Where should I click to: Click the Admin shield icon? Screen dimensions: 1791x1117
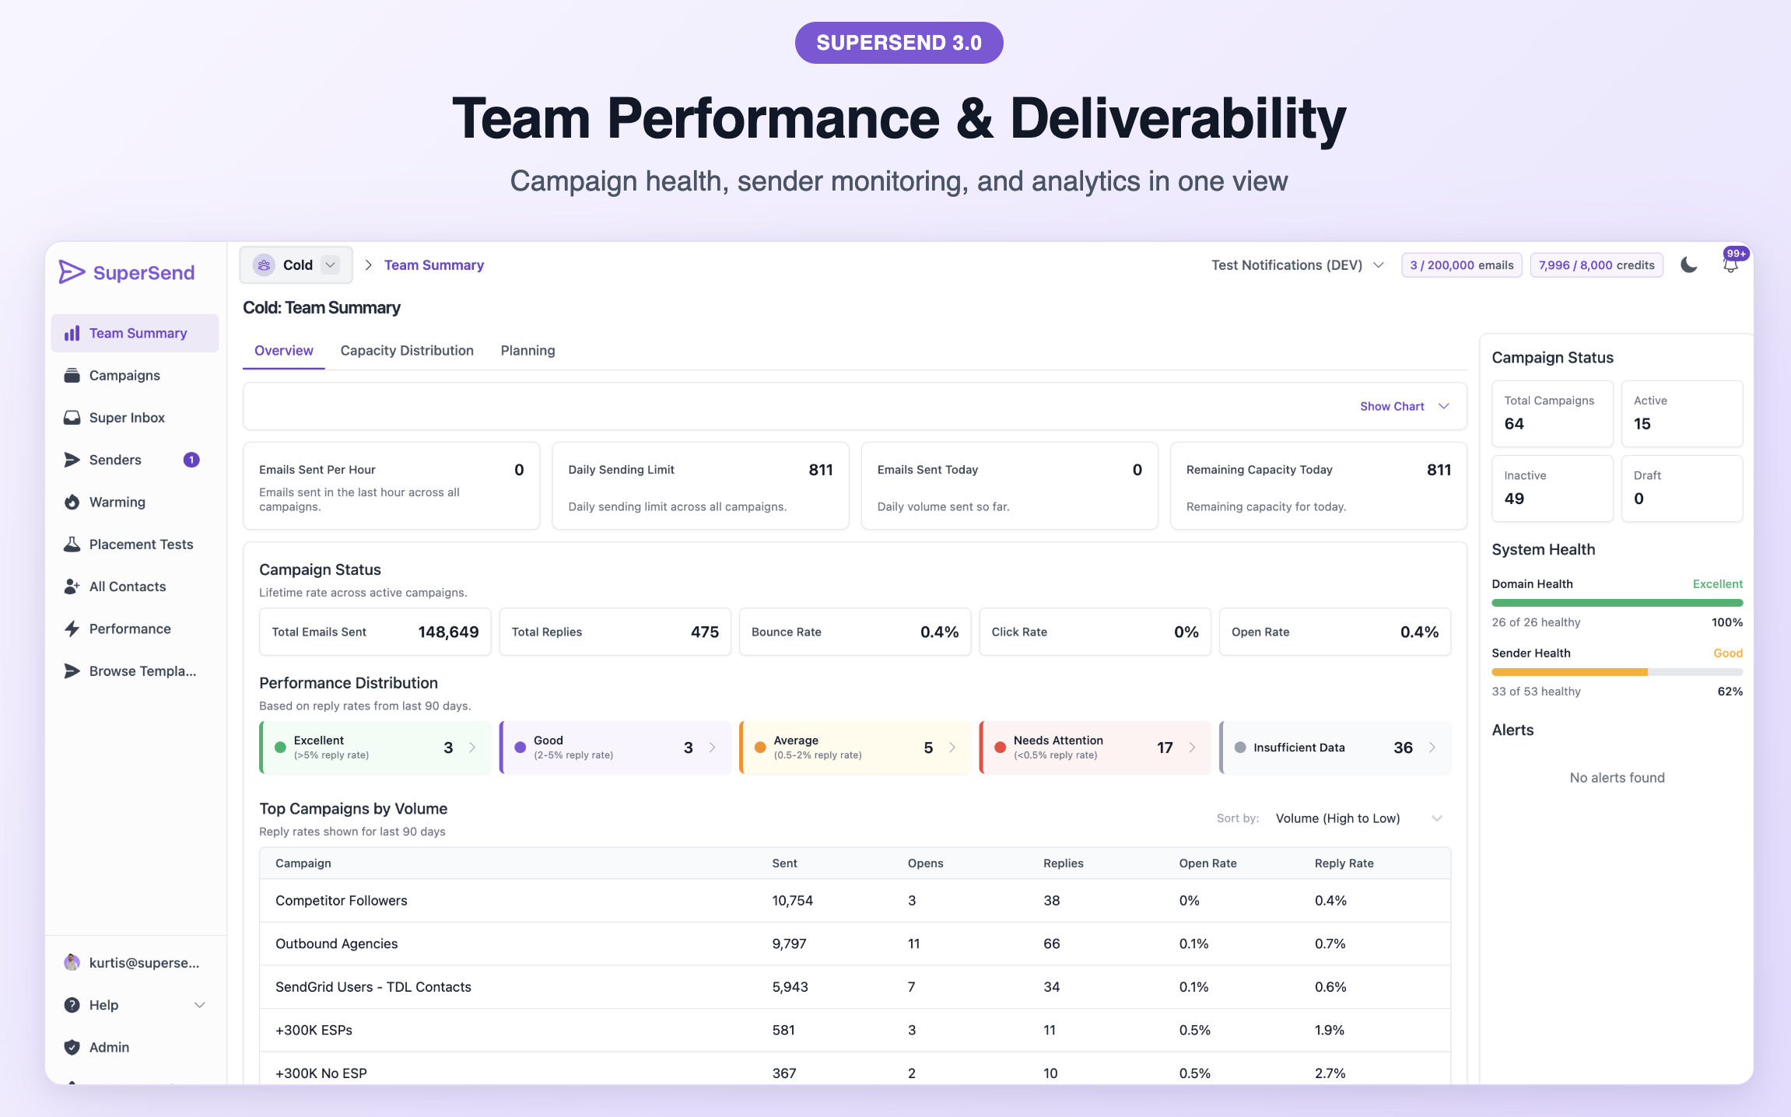click(72, 1047)
